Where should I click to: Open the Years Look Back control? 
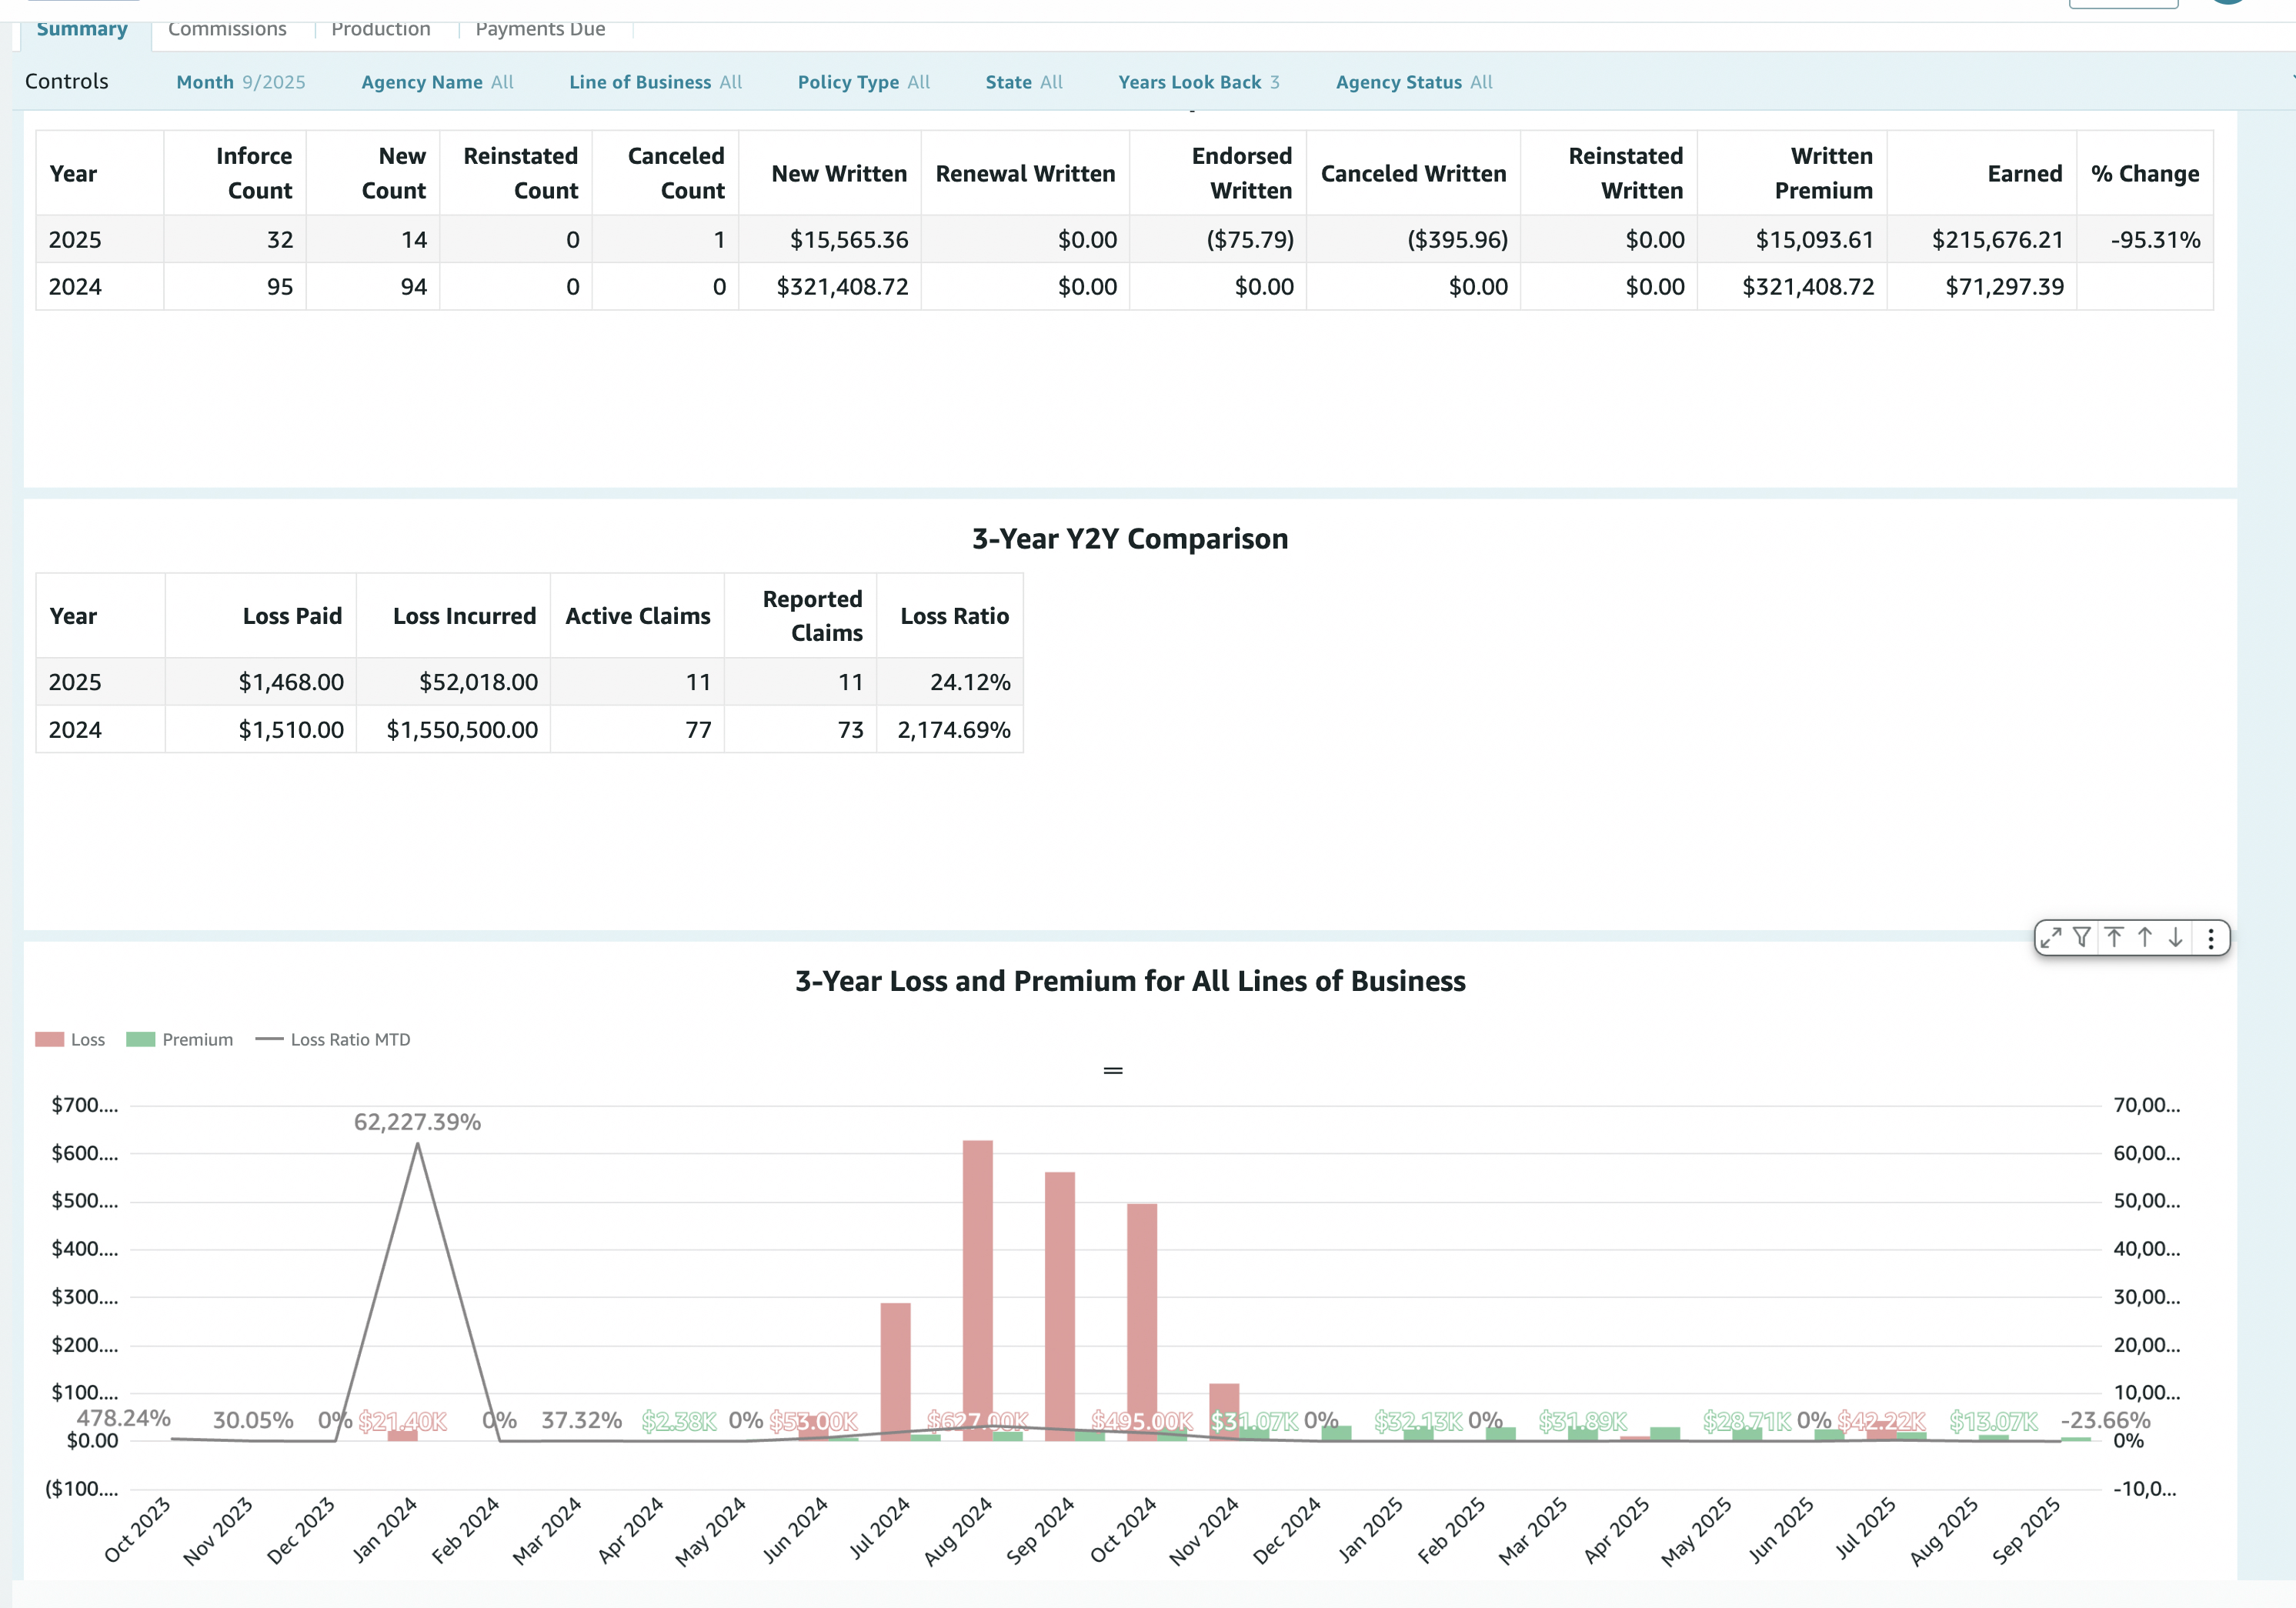click(x=1198, y=82)
